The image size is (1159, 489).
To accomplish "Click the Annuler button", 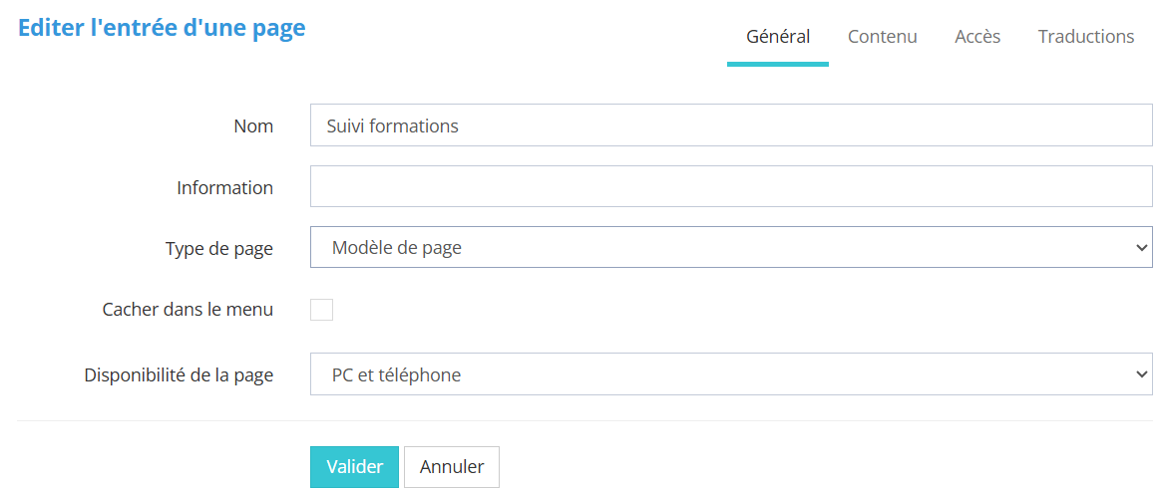I will (451, 467).
